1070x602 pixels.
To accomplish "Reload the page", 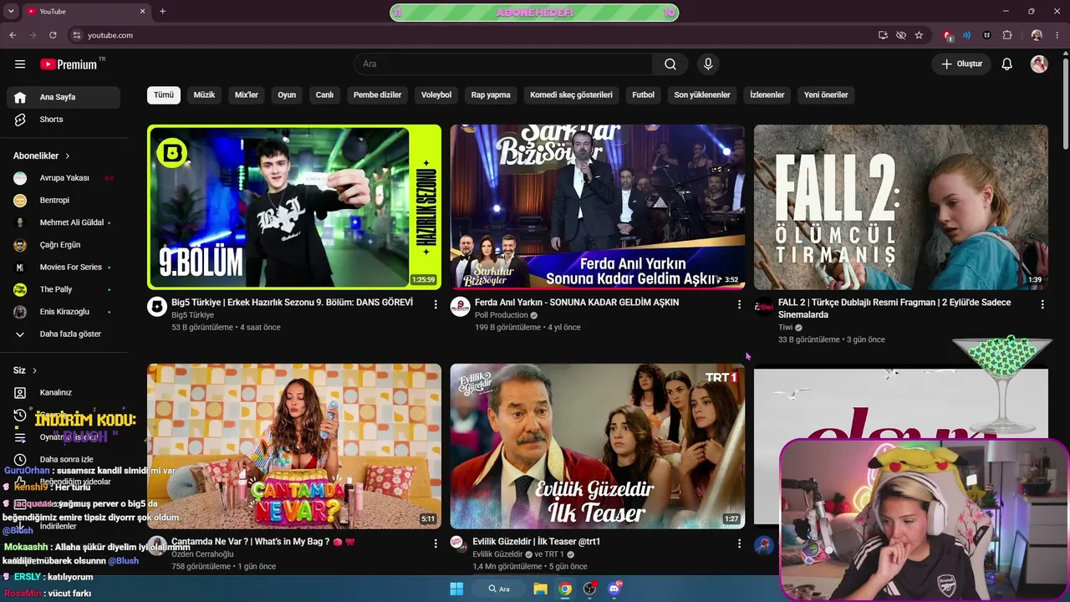I will click(53, 35).
